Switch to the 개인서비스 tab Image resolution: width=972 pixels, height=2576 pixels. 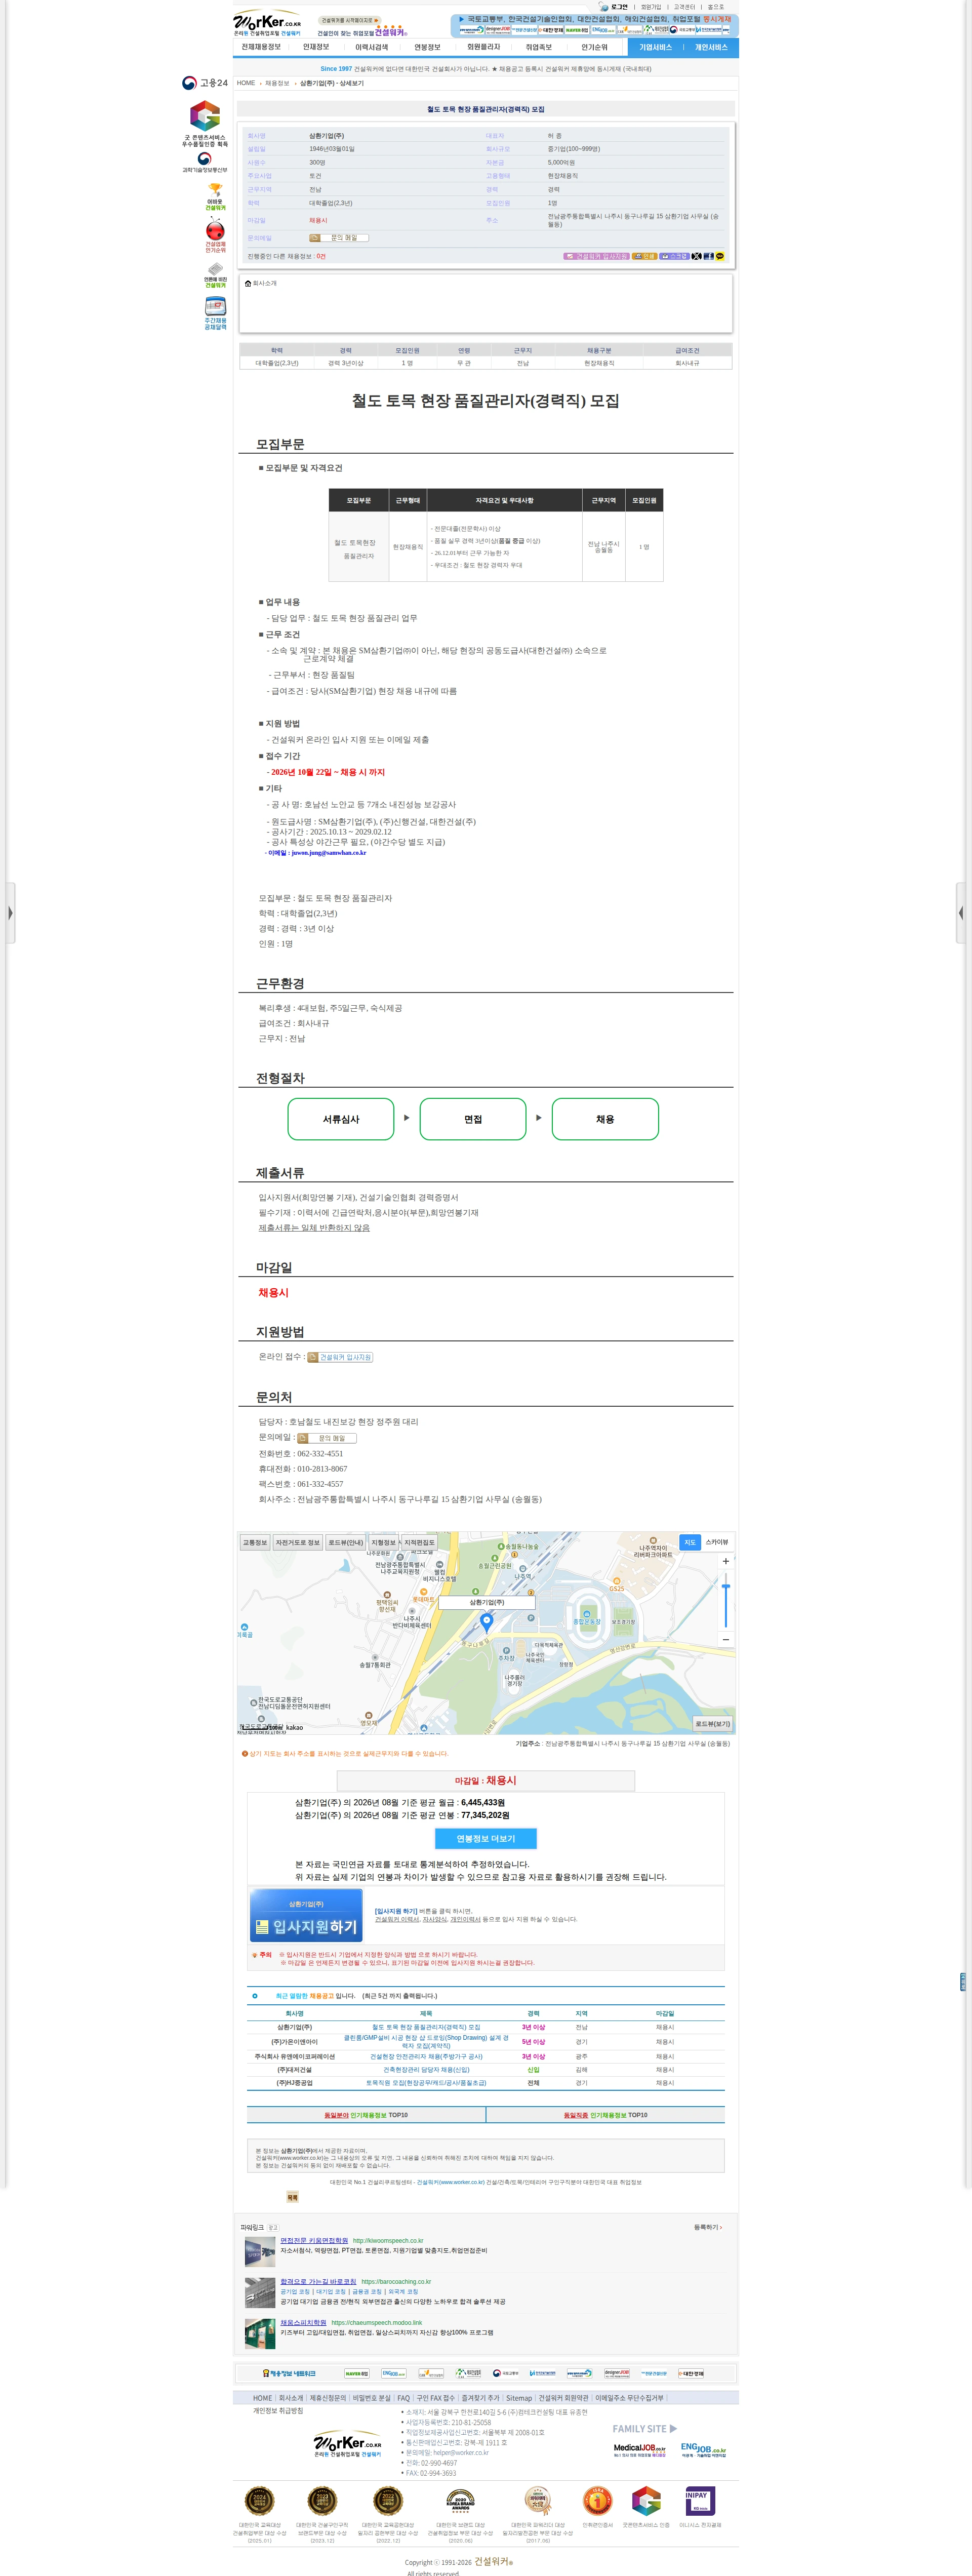[711, 47]
